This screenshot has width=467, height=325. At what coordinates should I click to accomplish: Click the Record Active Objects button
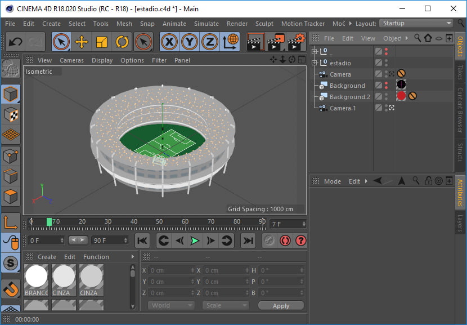point(269,241)
